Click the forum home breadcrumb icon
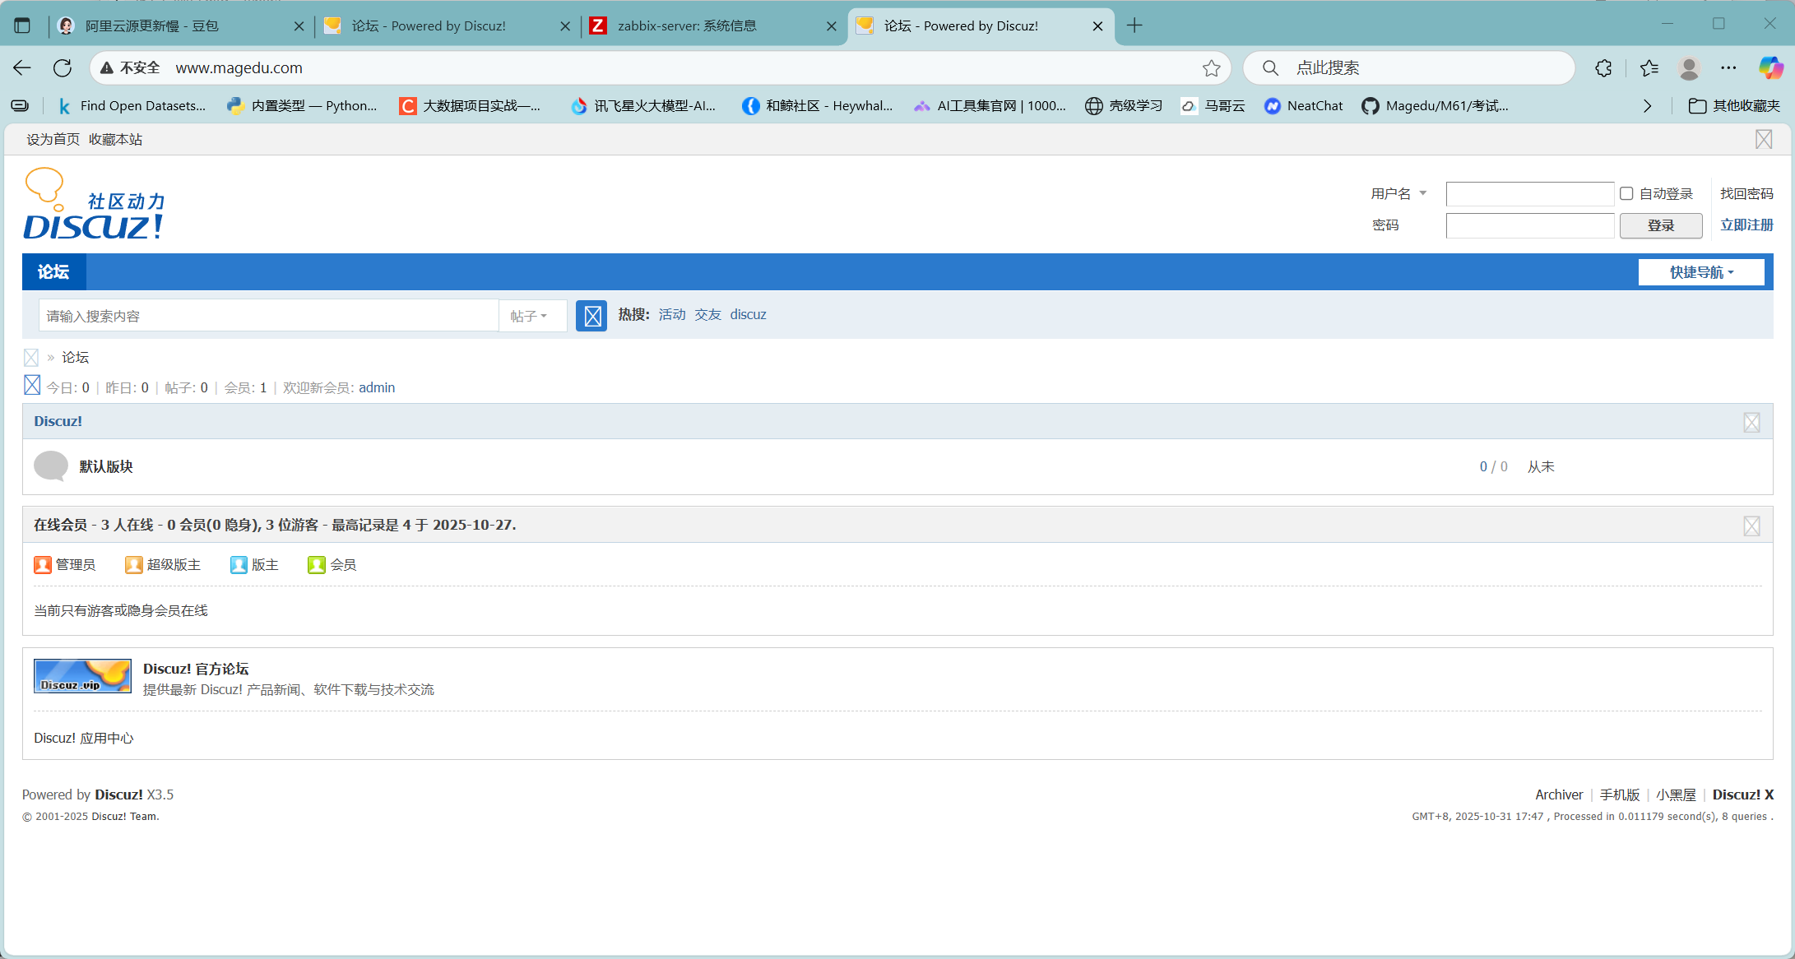 [x=31, y=358]
